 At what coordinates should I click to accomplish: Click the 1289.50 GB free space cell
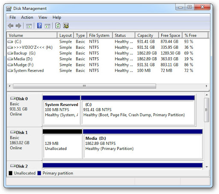point(170,53)
